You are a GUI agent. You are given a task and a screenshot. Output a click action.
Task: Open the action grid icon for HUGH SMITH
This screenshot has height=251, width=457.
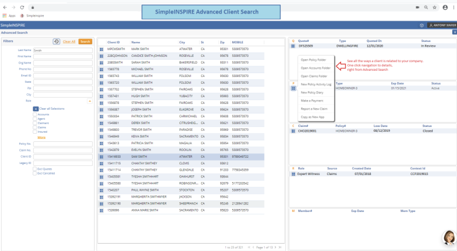point(101,96)
